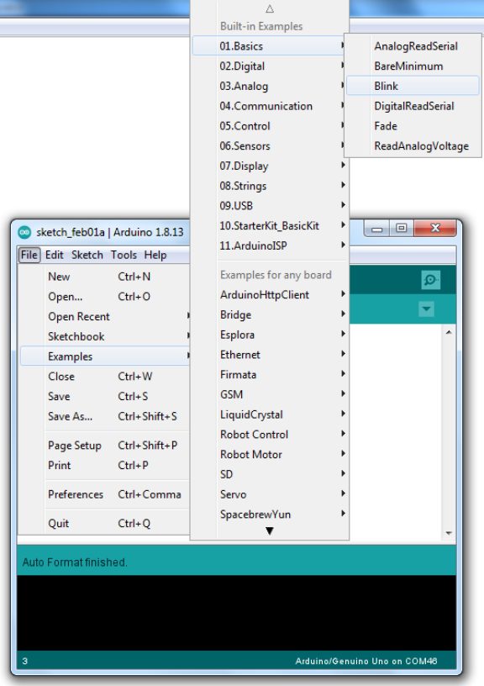Open the Help menu
Viewport: 484px width, 686px height.
155,255
